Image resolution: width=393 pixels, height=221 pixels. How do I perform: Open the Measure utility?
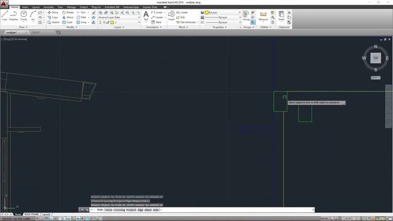coord(263,16)
